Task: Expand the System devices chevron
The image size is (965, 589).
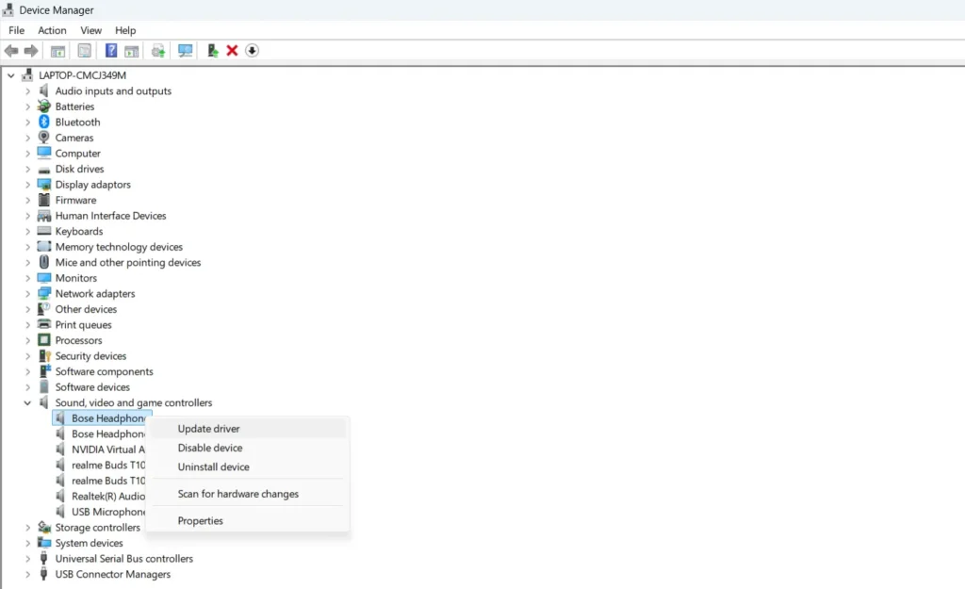Action: coord(27,543)
